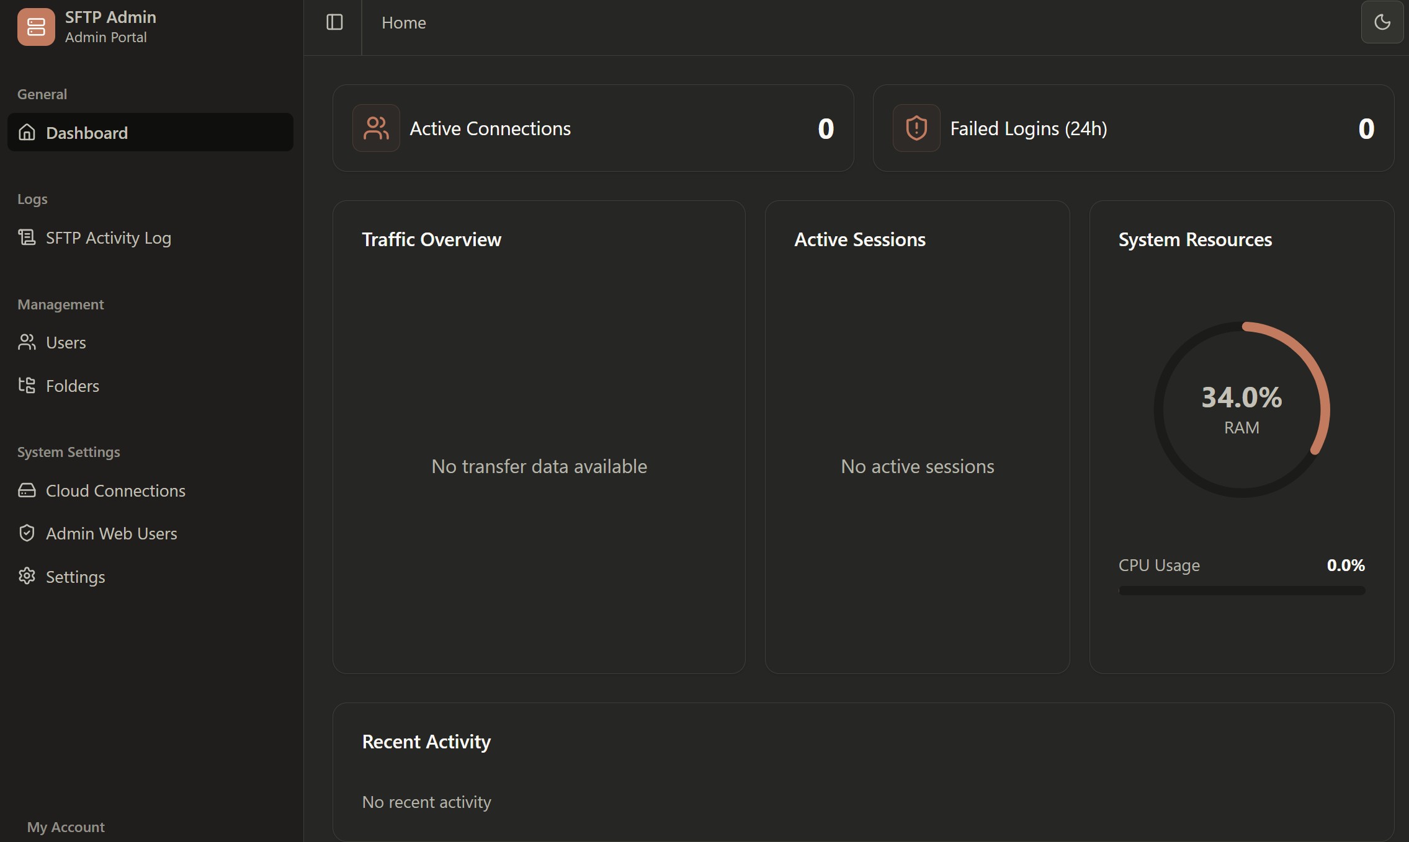Click the Active Connections users icon

click(x=376, y=128)
